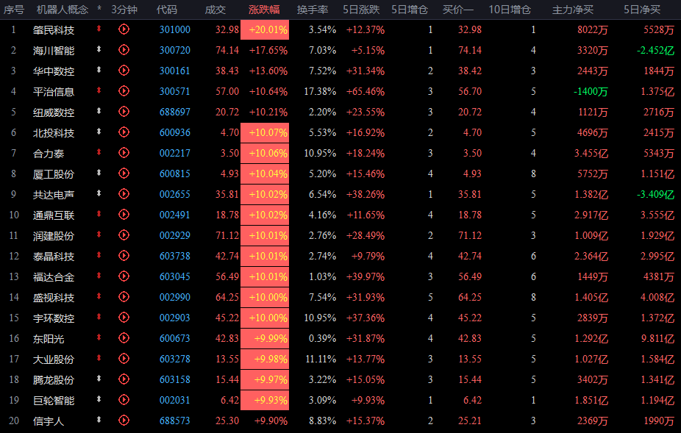Open stock code 688573

[175, 421]
